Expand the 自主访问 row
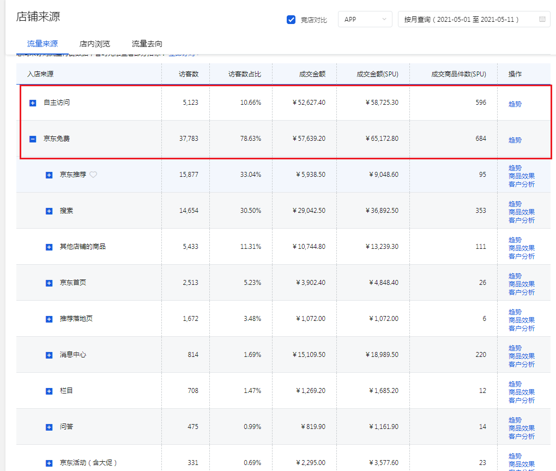 tap(33, 103)
